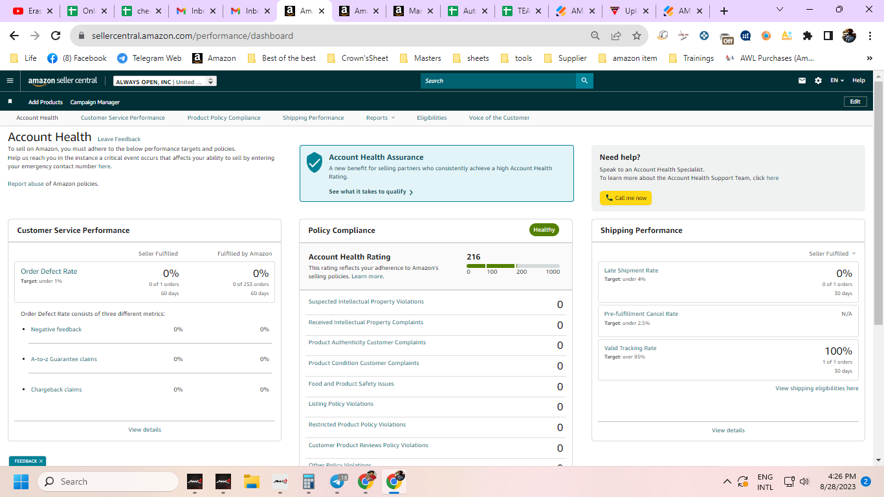View details under Customer Service Performance
884x497 pixels.
click(x=145, y=430)
